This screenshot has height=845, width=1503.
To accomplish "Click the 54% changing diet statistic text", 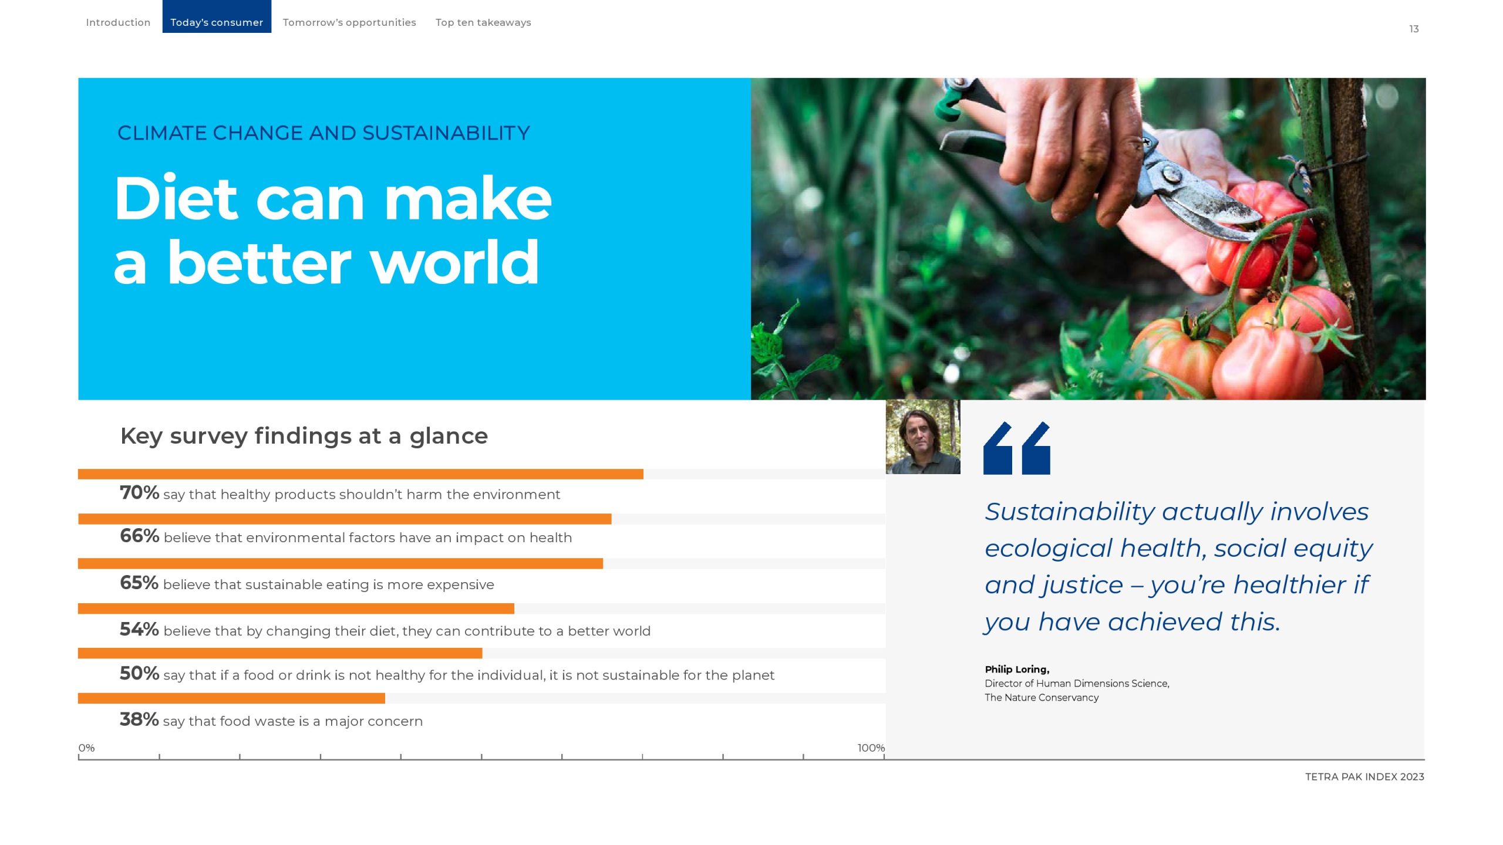I will click(x=385, y=631).
